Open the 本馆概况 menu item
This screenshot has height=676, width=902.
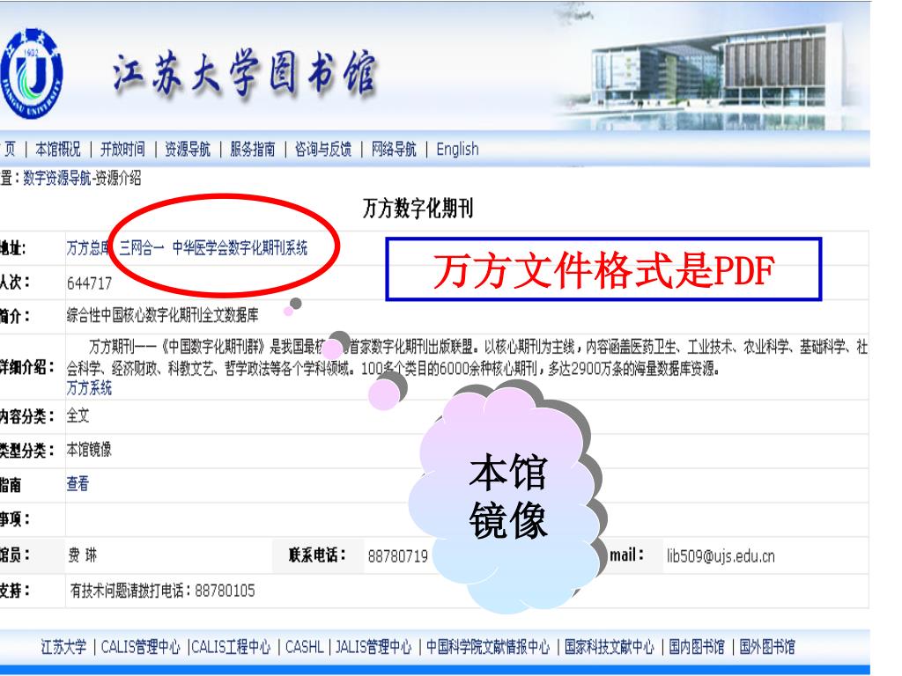tap(58, 149)
